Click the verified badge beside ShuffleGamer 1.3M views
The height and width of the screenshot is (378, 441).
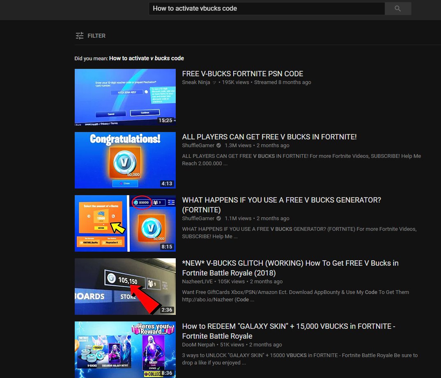[218, 145]
